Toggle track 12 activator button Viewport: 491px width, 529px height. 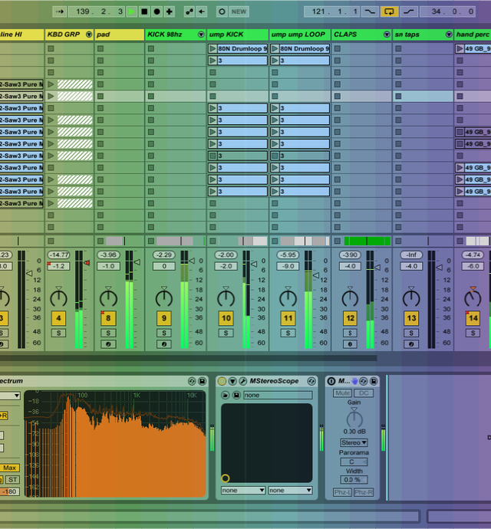[350, 318]
